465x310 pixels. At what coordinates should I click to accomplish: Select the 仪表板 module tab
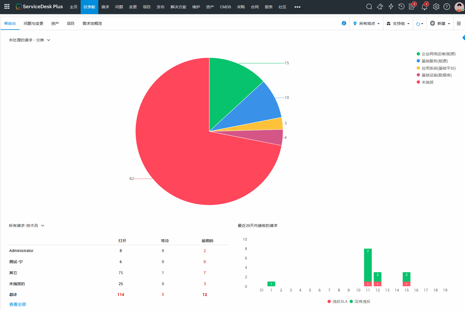[x=89, y=7]
